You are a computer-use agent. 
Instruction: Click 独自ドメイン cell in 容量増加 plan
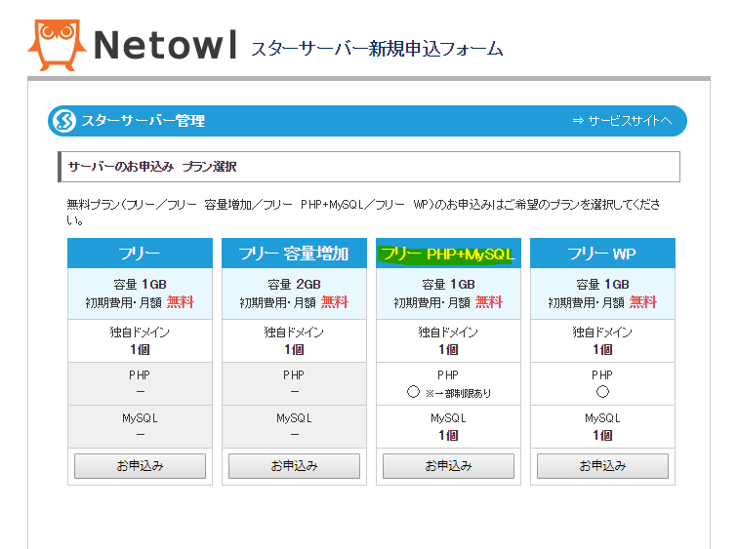(x=294, y=340)
